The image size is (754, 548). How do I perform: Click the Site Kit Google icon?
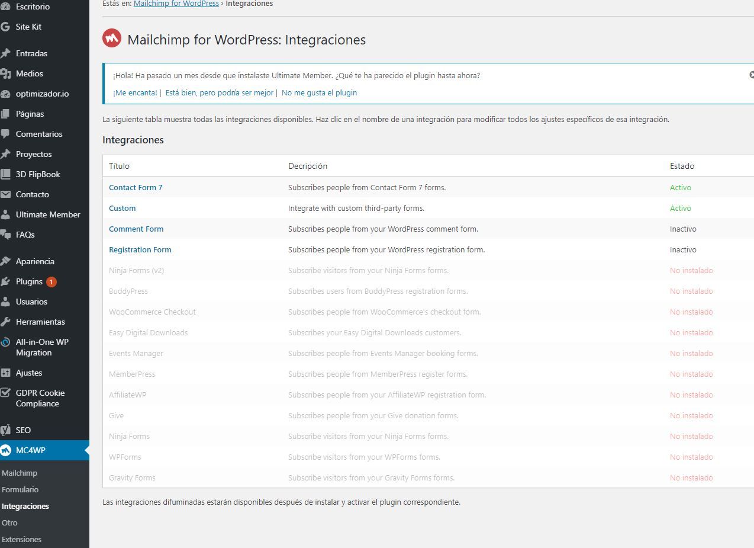click(x=5, y=27)
